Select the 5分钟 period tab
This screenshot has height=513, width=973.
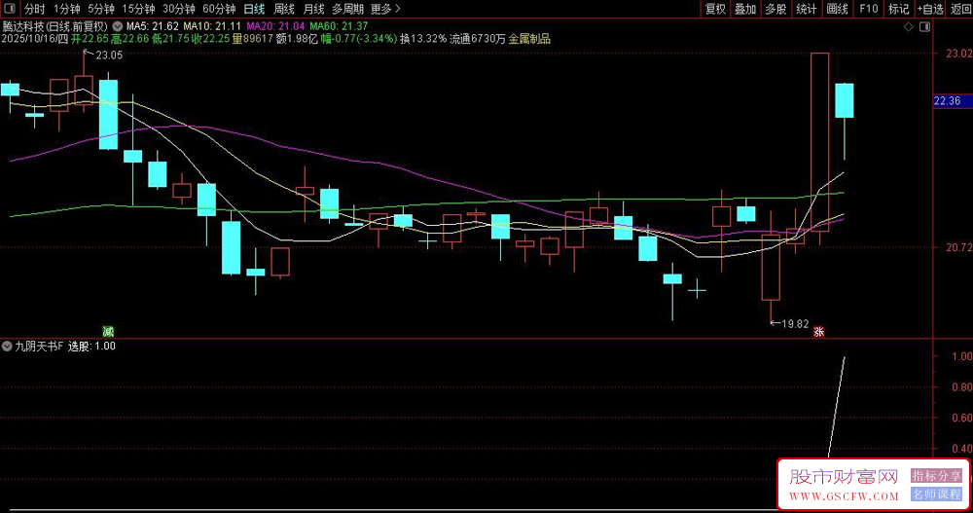101,9
